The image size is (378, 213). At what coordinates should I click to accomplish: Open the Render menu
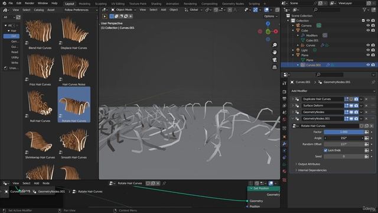point(30,4)
